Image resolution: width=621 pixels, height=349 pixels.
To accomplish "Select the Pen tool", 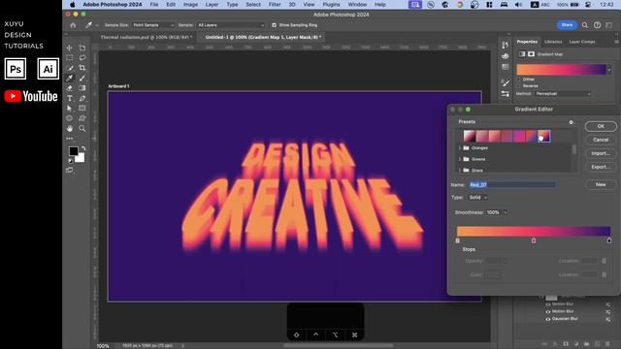I will (x=82, y=98).
